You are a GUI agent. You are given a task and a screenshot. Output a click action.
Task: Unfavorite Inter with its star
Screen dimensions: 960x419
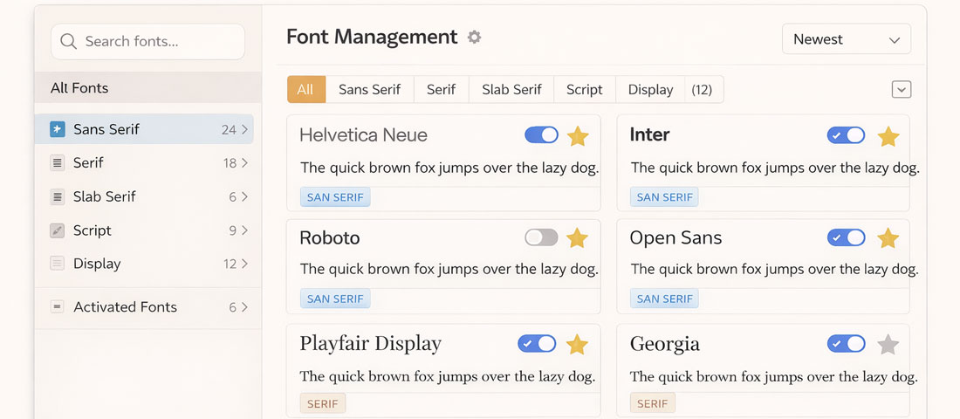pyautogui.click(x=888, y=135)
